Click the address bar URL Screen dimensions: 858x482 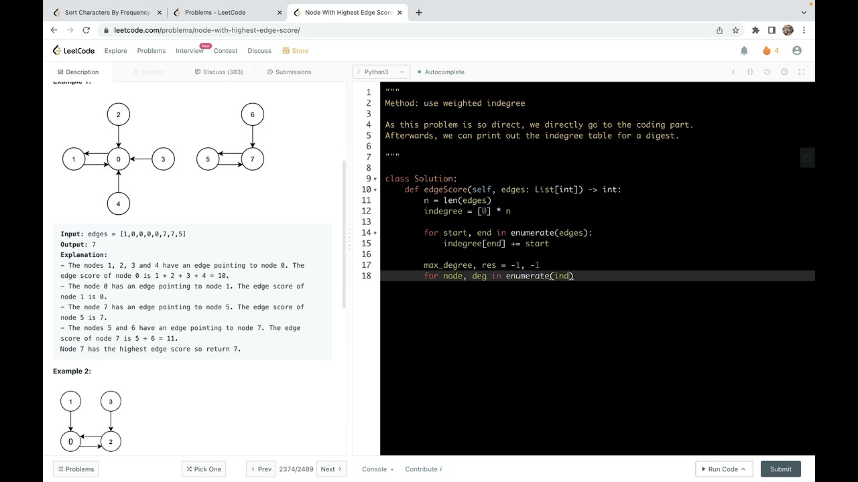(x=207, y=30)
